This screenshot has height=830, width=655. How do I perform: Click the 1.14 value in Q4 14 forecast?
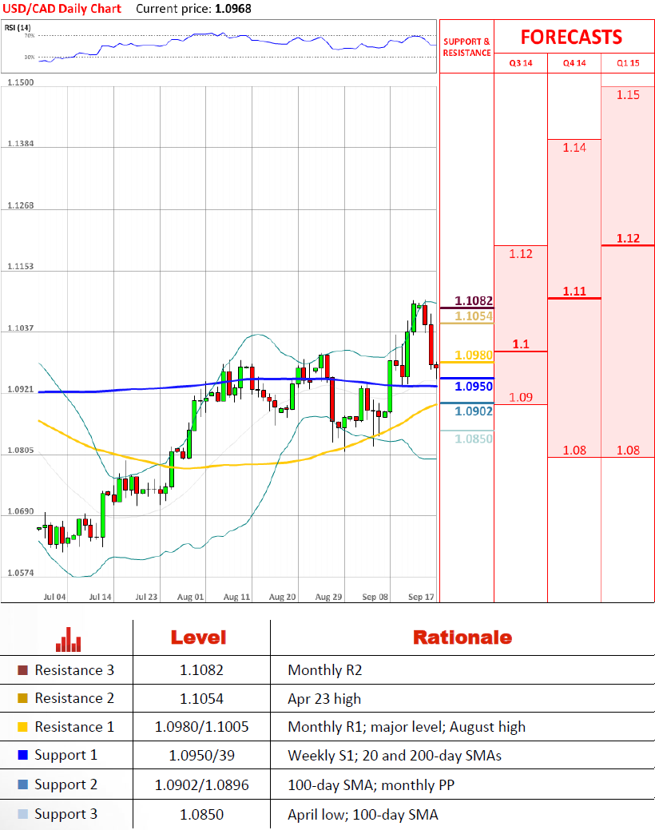[x=574, y=148]
